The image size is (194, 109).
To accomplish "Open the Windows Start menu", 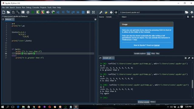I will click(x=2, y=107).
